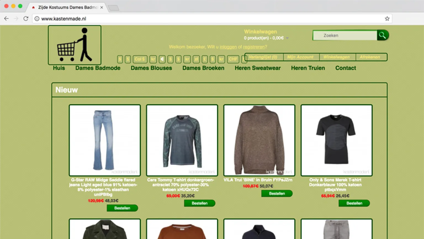Click the shopping cart site logo
This screenshot has width=424, height=239.
click(75, 45)
